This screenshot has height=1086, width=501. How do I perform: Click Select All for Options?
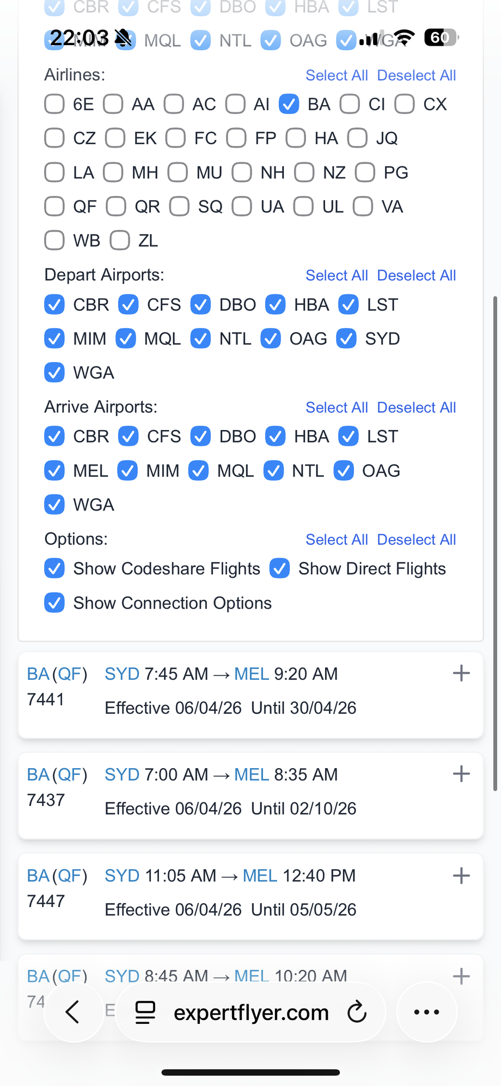(x=337, y=540)
